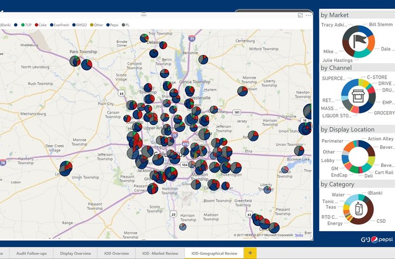Click the by Display Location panel header
The image size is (395, 259).
point(357,129)
